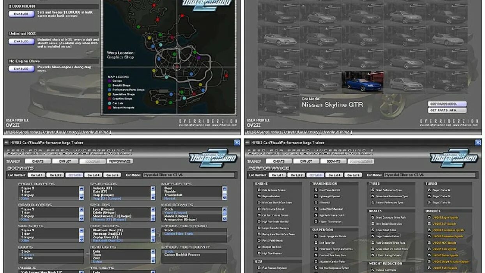Toggle Lightweight Flywheel checkbox

[316, 197]
